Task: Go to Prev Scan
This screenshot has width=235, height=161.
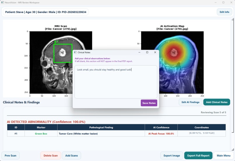Action: coord(10,155)
